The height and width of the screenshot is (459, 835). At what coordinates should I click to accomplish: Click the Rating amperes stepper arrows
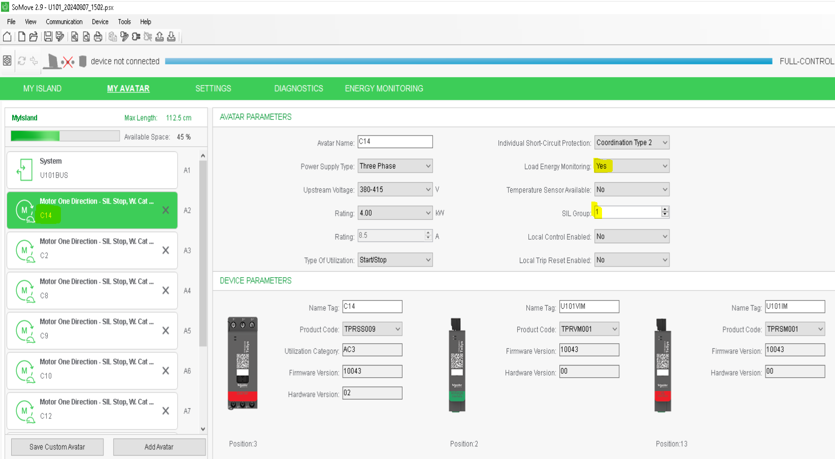pyautogui.click(x=428, y=236)
